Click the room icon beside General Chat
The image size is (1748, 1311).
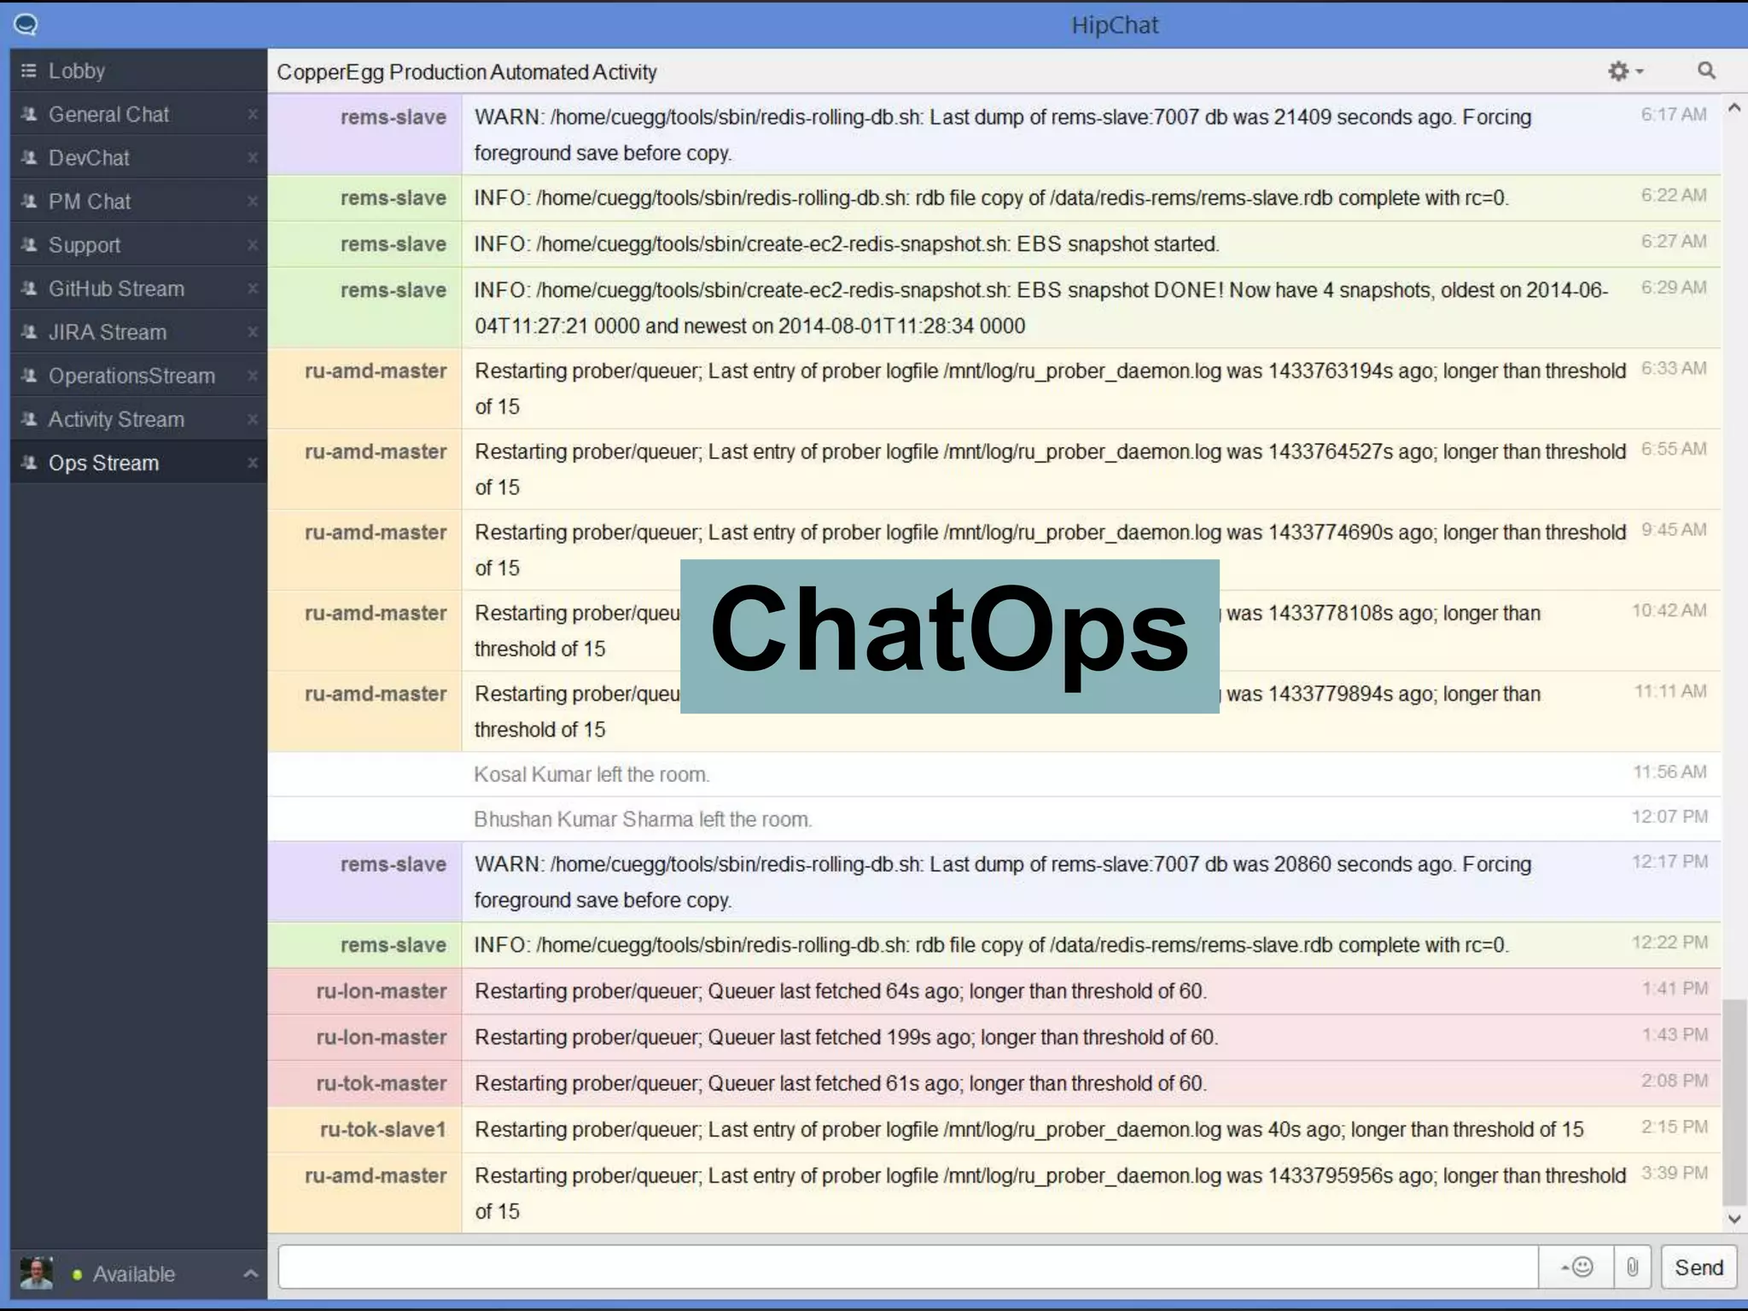click(x=29, y=114)
